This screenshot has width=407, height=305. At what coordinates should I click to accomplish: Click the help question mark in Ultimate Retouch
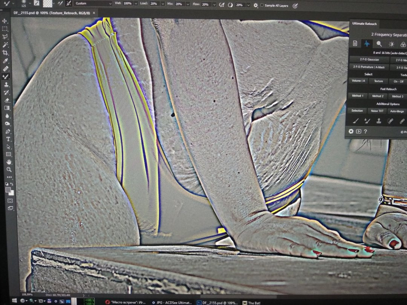tap(365, 131)
